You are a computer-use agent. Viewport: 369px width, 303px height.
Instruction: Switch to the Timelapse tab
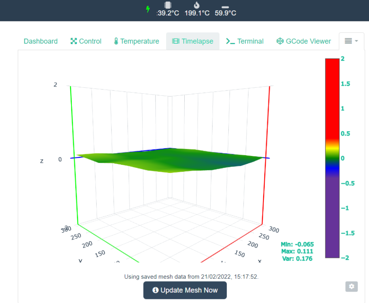pyautogui.click(x=193, y=41)
